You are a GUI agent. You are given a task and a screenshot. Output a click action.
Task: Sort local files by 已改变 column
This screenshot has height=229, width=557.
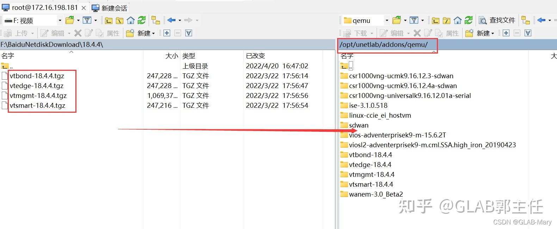255,56
